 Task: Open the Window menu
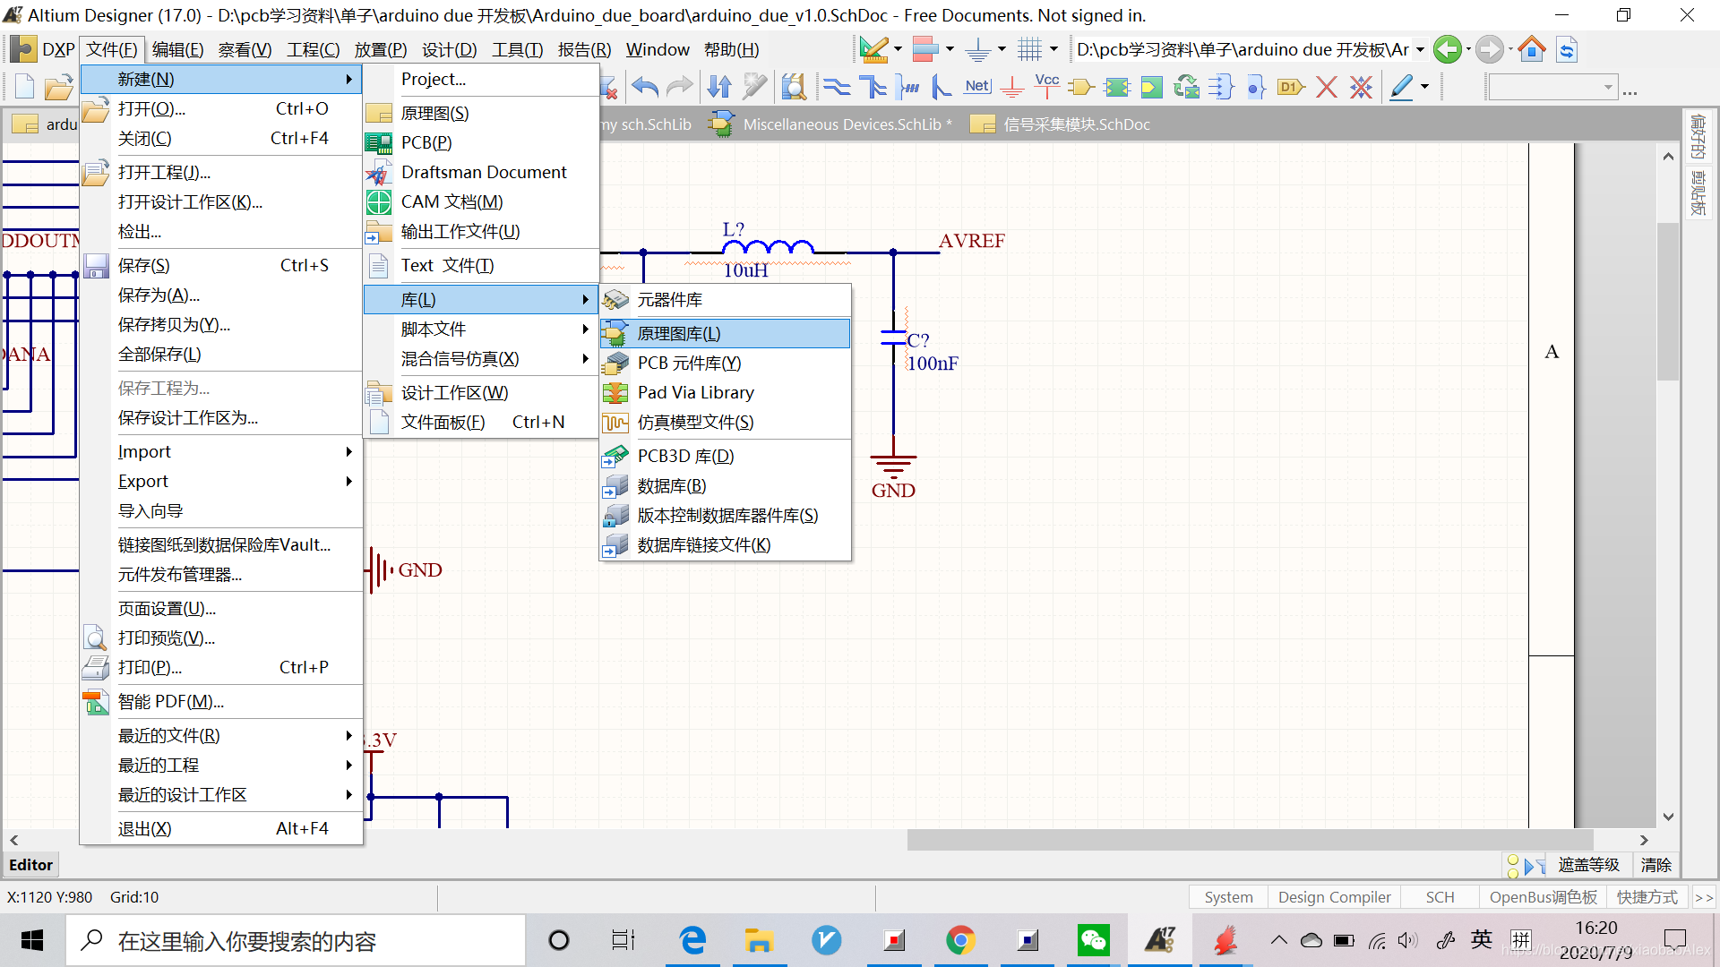(x=658, y=49)
